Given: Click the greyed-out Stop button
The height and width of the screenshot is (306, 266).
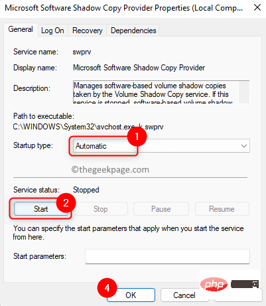Looking at the screenshot, I should [101, 209].
